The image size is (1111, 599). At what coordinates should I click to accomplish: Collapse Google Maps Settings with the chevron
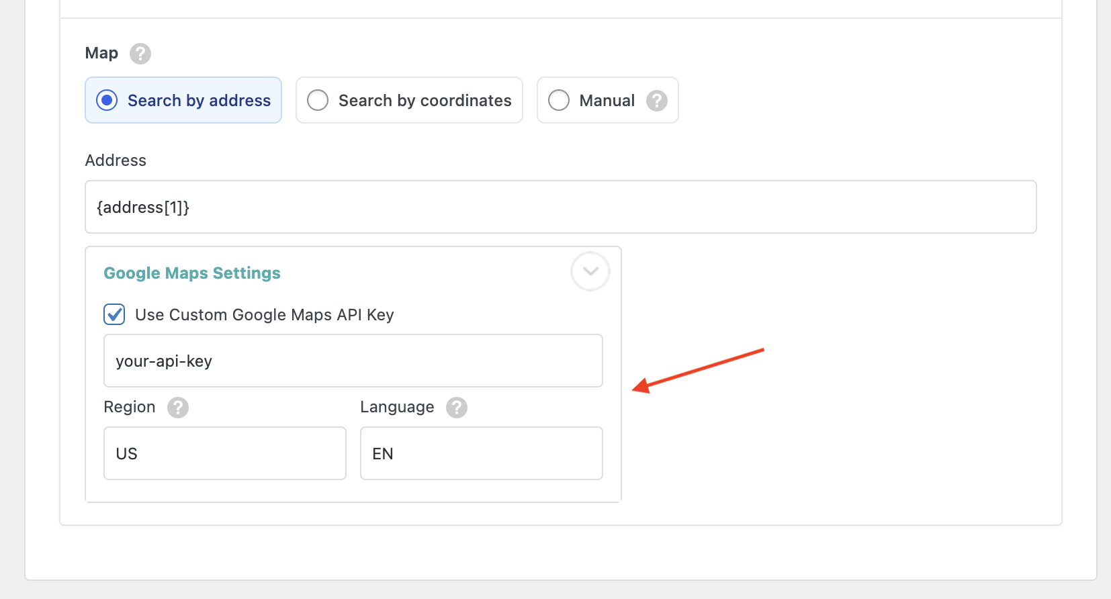590,271
